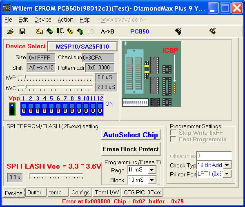Minimize the Willem EPROM window
245x207 pixels.
213,8
